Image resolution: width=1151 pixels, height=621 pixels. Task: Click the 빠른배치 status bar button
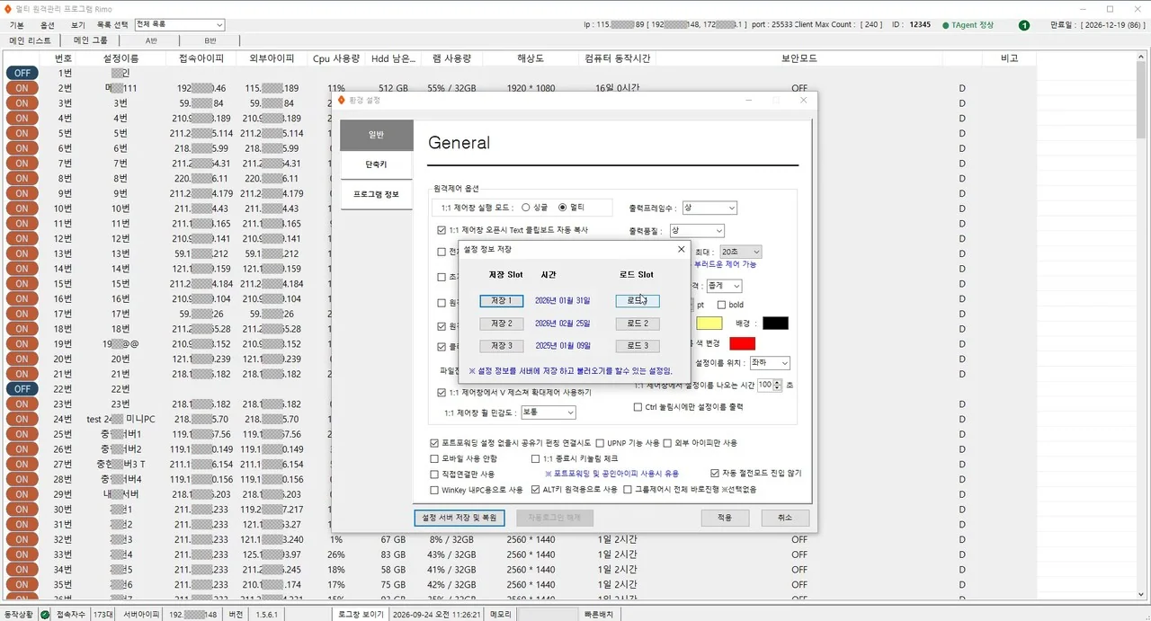pyautogui.click(x=599, y=614)
